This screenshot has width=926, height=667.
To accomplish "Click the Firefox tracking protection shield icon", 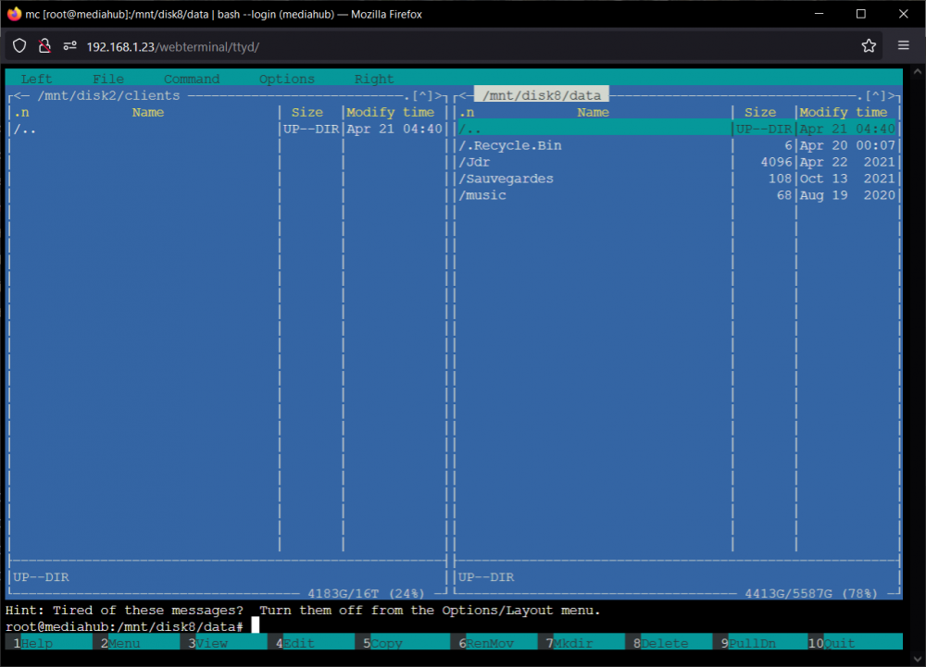I will (x=19, y=46).
